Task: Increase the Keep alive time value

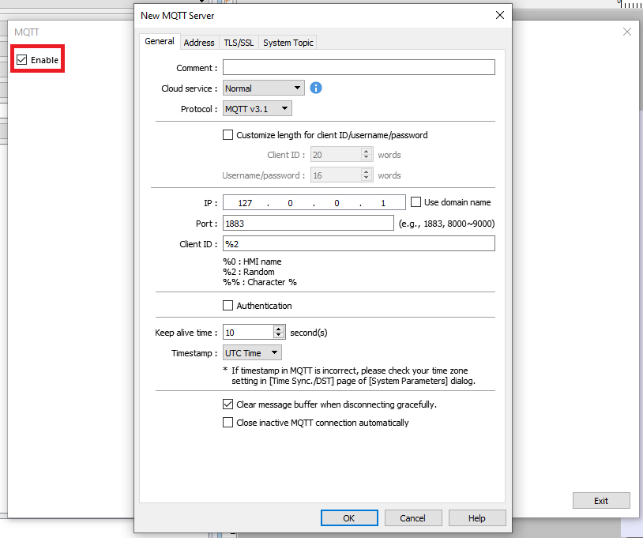Action: point(279,329)
